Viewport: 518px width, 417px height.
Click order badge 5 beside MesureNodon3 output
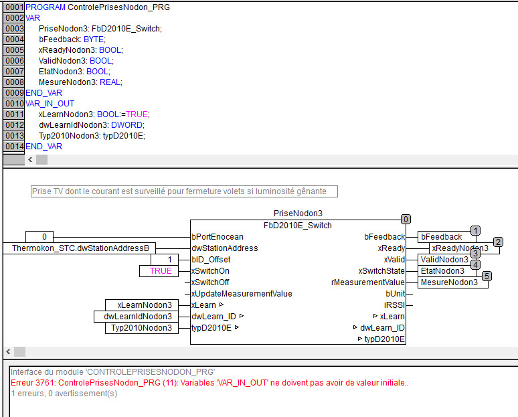487,276
